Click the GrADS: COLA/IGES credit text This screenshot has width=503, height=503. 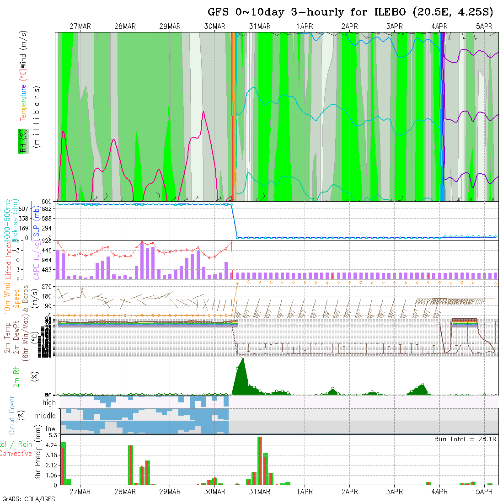[28, 499]
